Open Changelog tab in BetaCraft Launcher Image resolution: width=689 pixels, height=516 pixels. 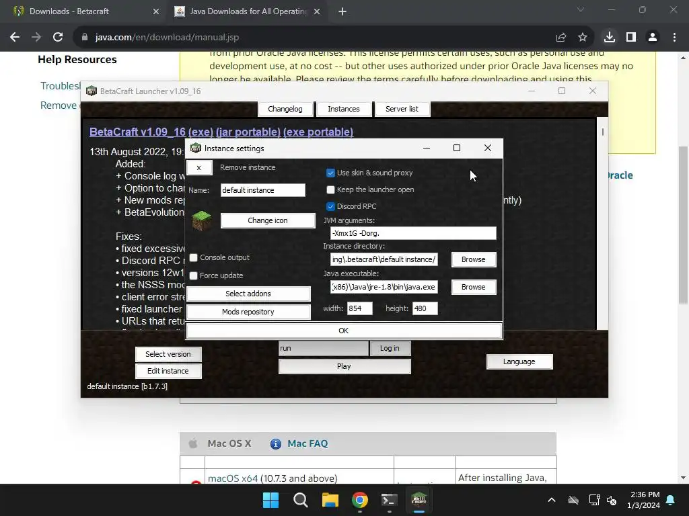pos(285,109)
